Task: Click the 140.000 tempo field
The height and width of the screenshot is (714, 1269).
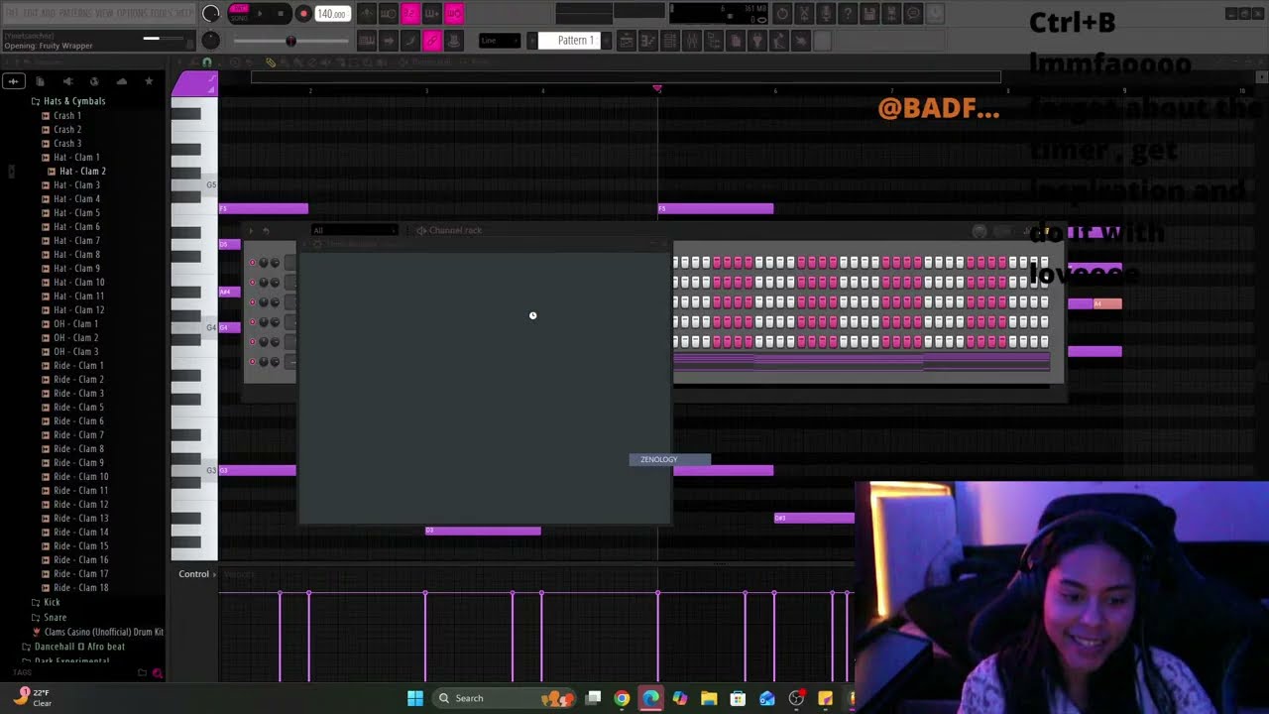Action: click(332, 14)
